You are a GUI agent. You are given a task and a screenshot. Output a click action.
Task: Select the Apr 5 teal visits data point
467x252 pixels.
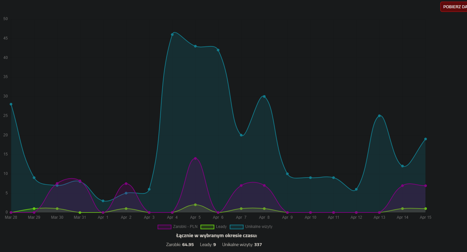point(195,46)
